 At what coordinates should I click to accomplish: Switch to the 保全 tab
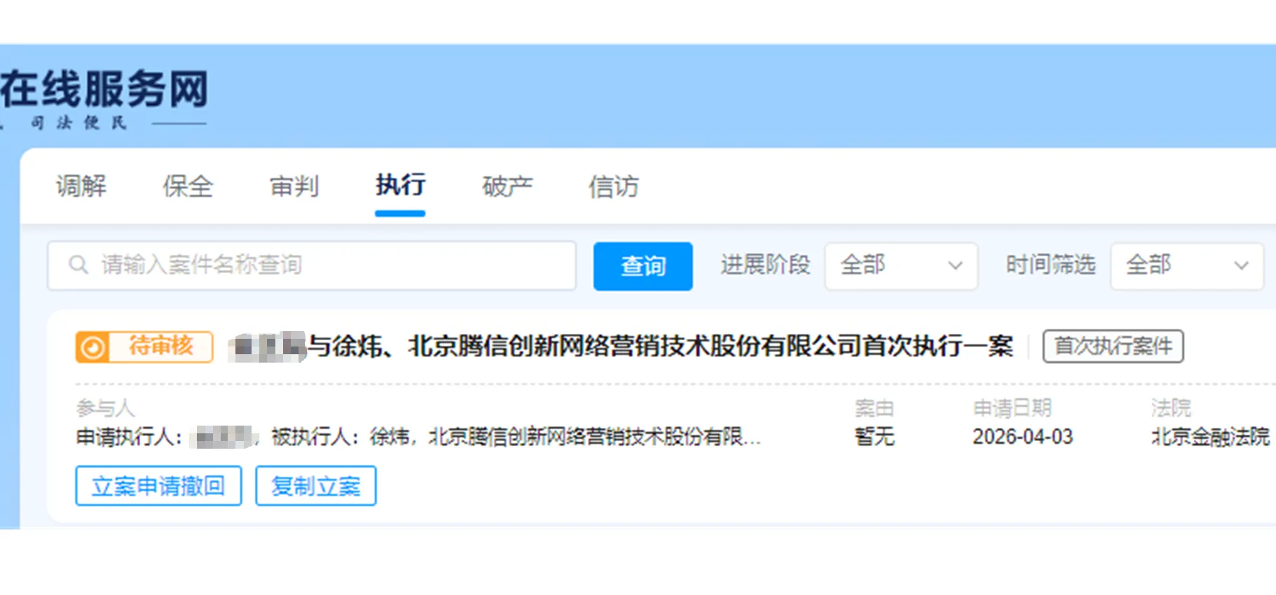click(188, 186)
